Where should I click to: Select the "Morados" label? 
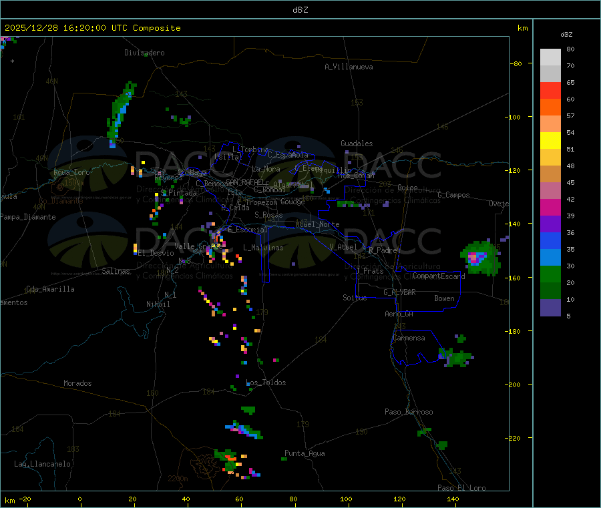[x=77, y=383]
